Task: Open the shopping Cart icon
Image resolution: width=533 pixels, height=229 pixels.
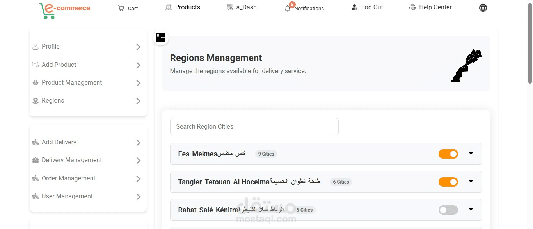Action: pos(121,8)
